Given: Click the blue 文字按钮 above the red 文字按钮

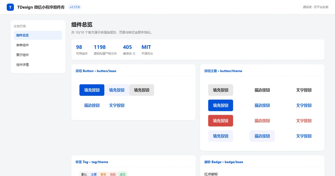Looking at the screenshot, I should click(x=304, y=105).
